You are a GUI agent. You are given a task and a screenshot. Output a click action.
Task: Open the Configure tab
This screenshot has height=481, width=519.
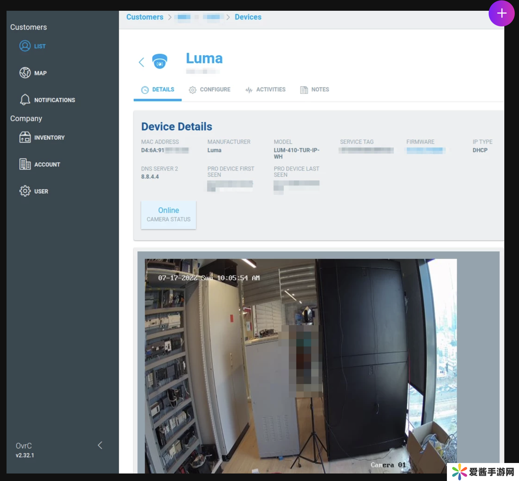[210, 90]
